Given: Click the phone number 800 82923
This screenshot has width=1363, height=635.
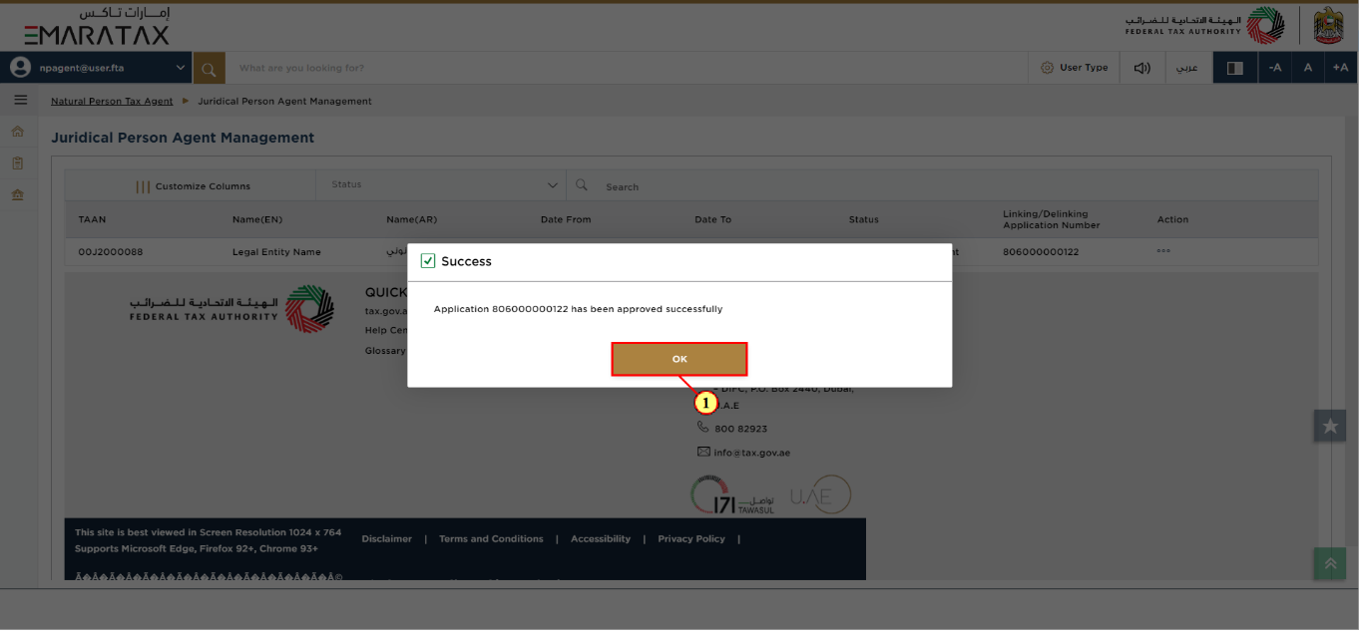Looking at the screenshot, I should (740, 429).
